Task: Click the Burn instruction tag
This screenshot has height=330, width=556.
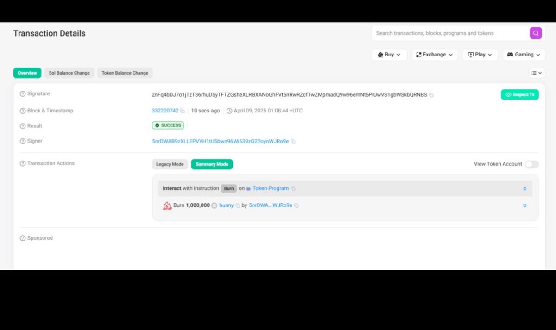Action: click(229, 188)
